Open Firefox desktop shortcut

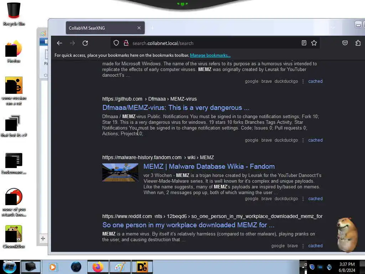point(14,51)
